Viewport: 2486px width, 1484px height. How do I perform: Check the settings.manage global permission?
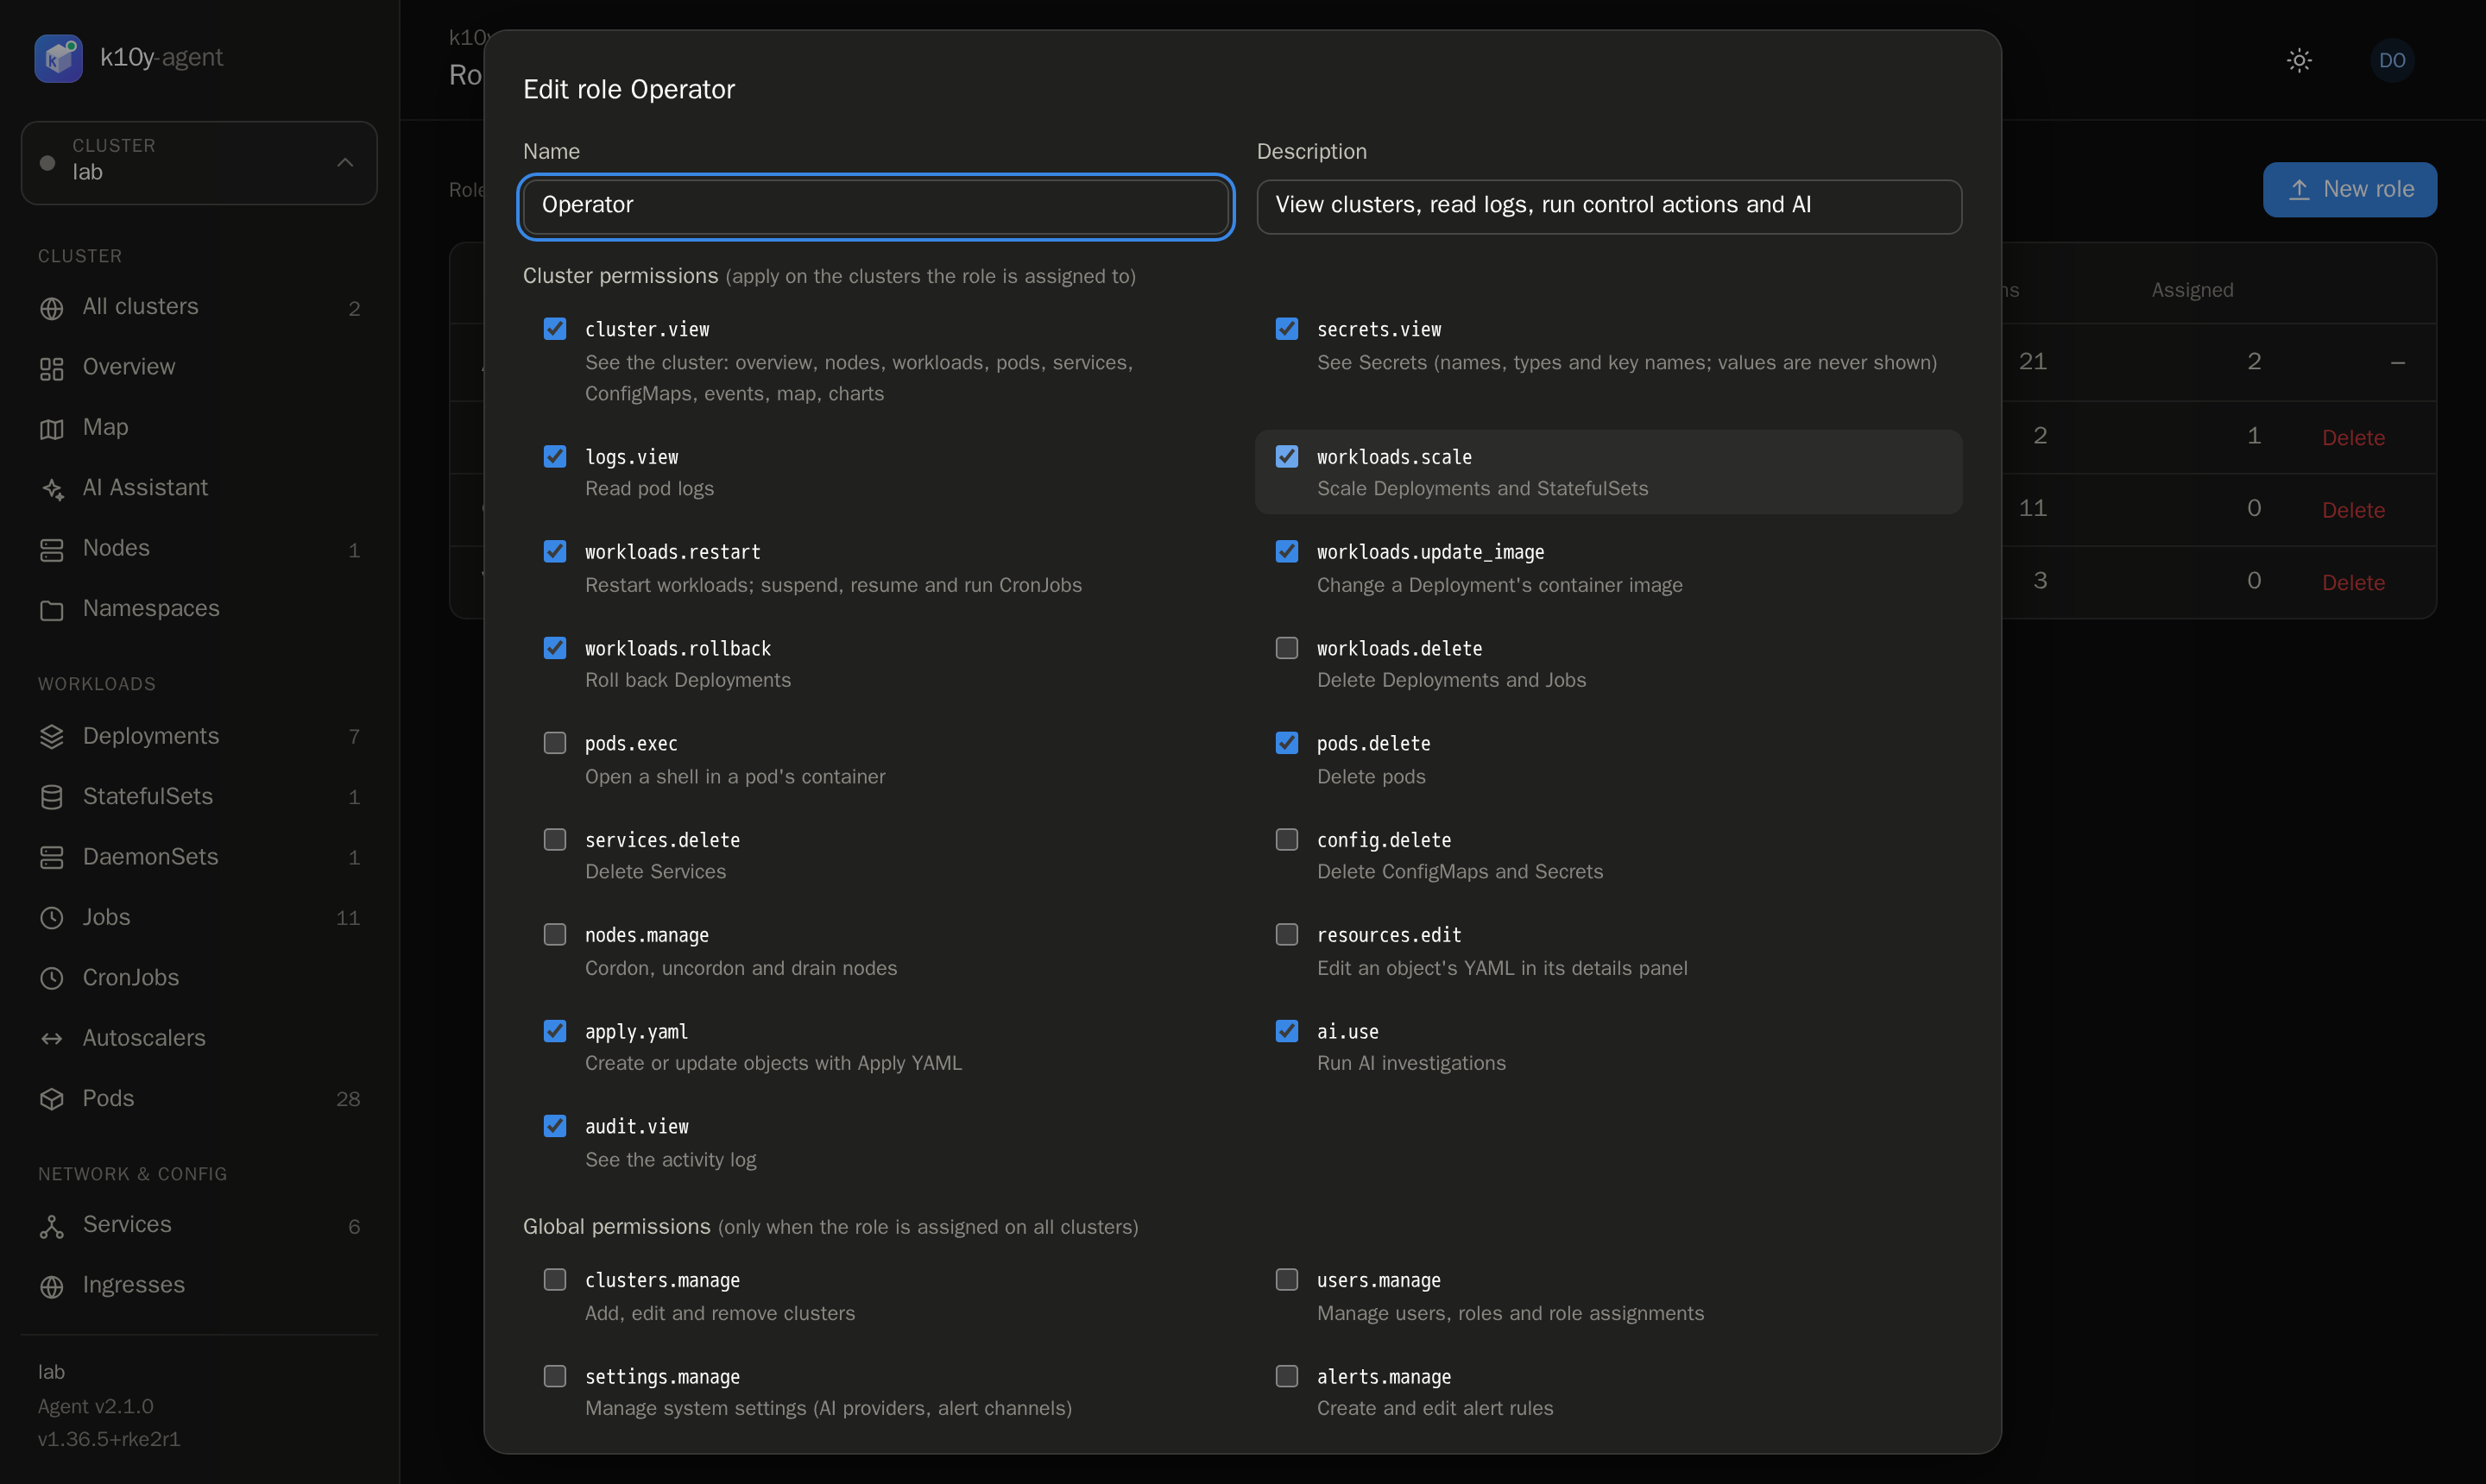coord(555,1376)
